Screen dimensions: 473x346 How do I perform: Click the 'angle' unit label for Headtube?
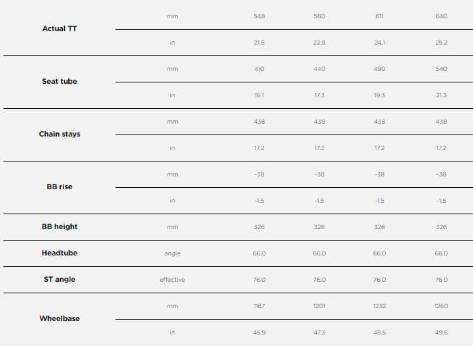[x=172, y=253]
